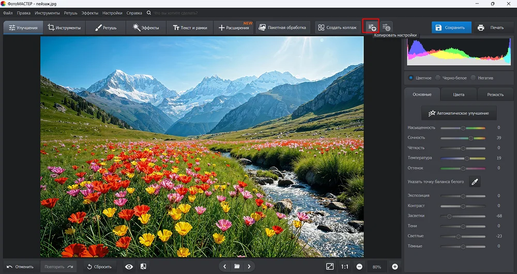Adjust the Тёмные slider
This screenshot has width=517, height=274.
[x=463, y=247]
